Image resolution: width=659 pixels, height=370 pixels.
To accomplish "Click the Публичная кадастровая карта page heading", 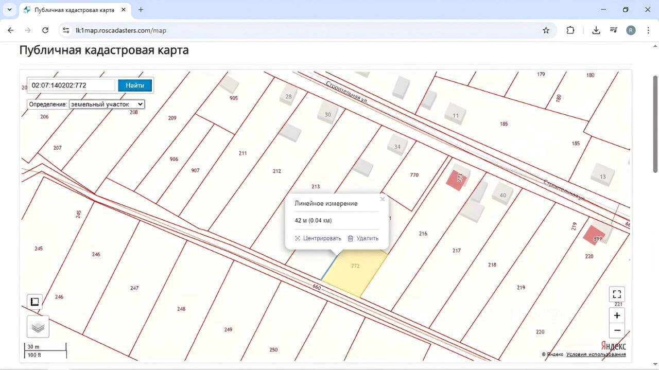I will click(104, 50).
